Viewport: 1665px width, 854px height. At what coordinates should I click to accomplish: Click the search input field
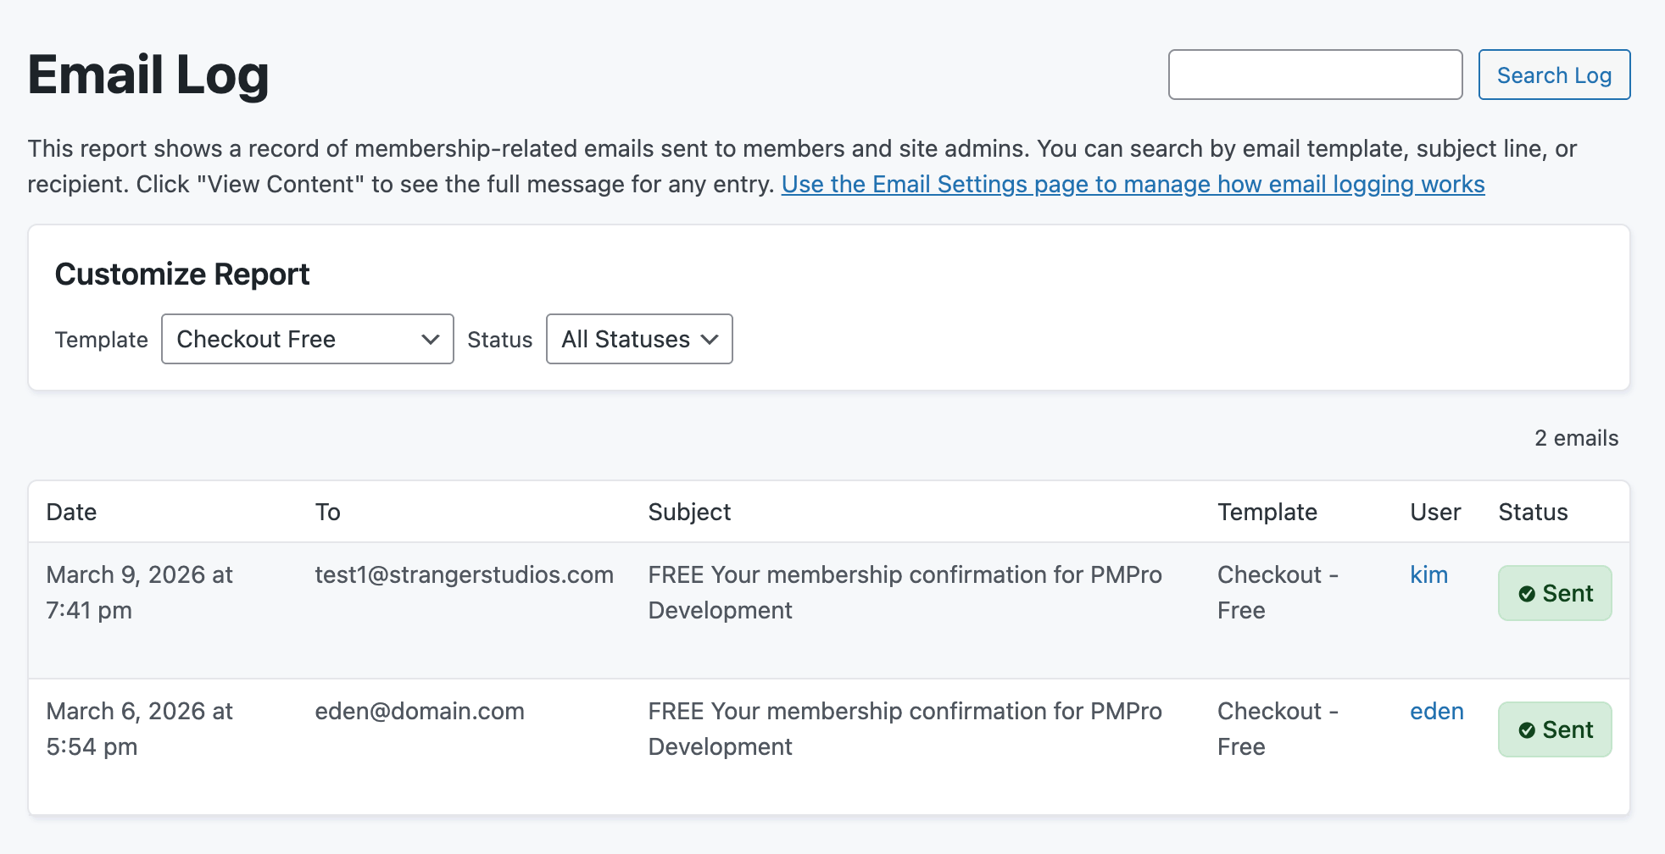point(1315,75)
